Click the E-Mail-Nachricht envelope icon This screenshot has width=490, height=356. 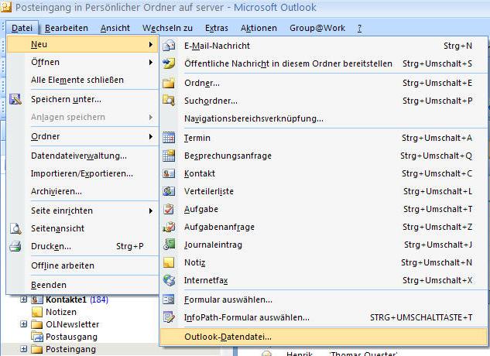169,46
